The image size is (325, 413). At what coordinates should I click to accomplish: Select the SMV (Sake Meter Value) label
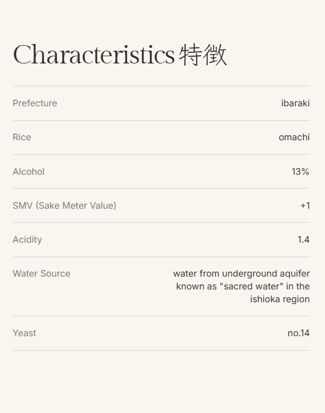coord(64,206)
